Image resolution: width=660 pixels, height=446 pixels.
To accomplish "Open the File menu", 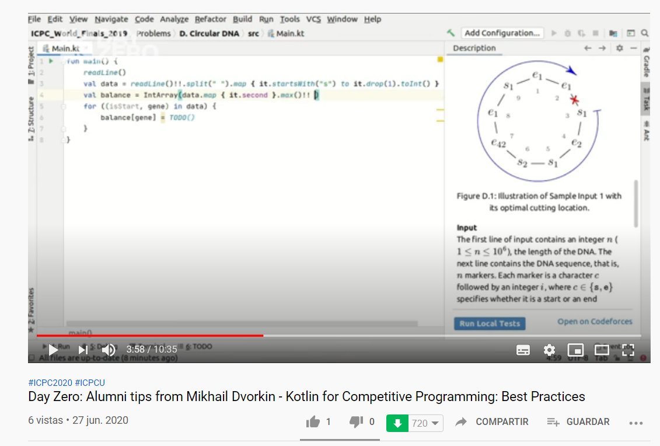I will click(x=34, y=19).
